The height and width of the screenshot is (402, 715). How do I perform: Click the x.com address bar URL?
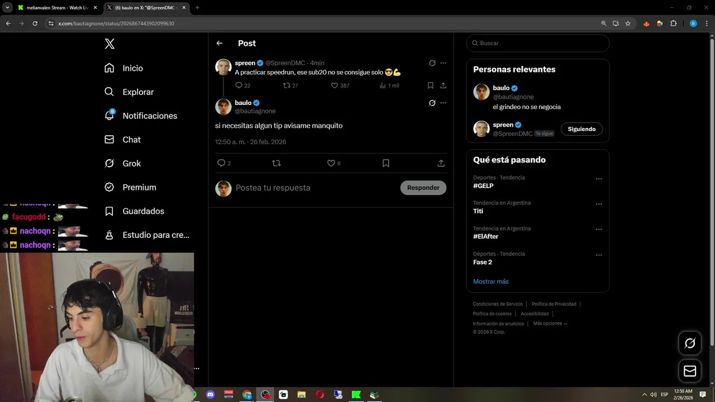(116, 23)
